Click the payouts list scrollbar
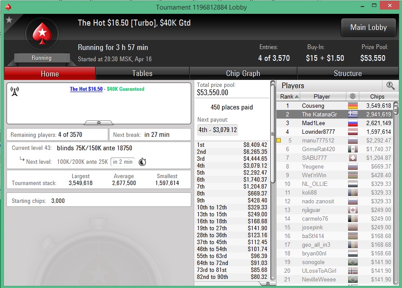402x288 pixels. (273, 180)
